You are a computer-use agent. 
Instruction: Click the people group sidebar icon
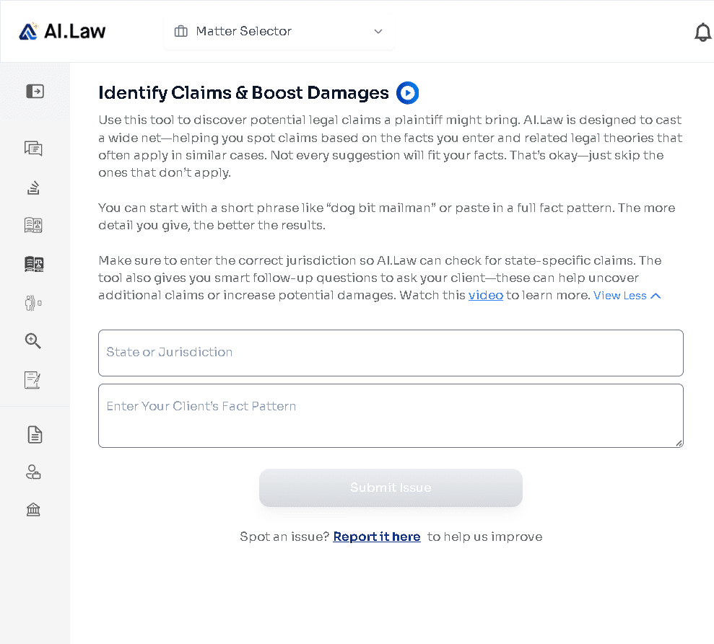point(33,302)
